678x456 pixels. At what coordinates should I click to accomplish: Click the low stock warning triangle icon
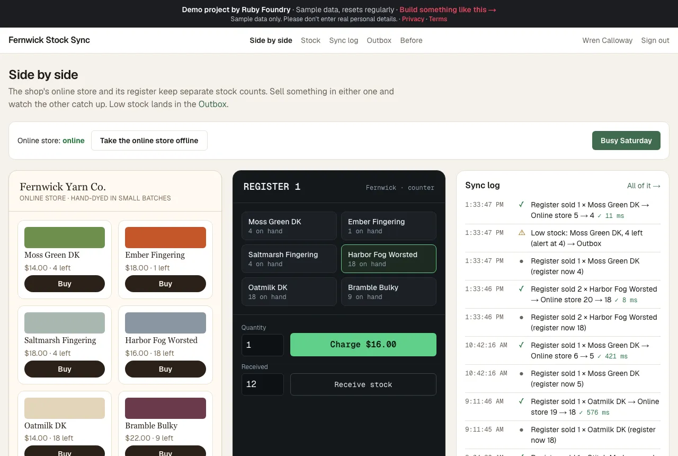[522, 233]
